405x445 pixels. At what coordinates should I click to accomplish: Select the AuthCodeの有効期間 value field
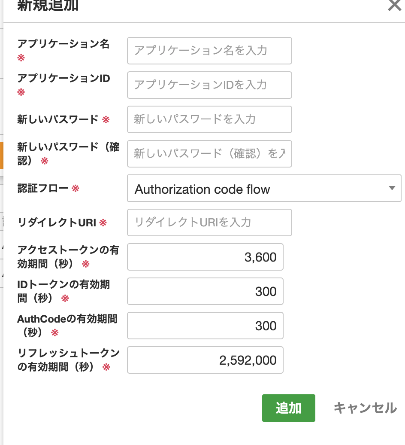pos(205,326)
